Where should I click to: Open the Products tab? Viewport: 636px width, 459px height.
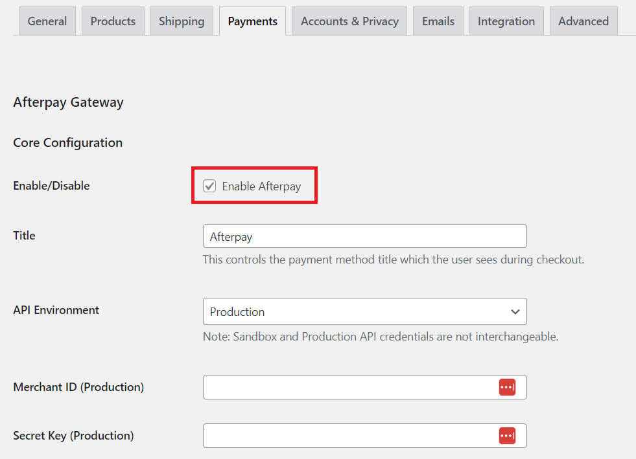point(113,21)
